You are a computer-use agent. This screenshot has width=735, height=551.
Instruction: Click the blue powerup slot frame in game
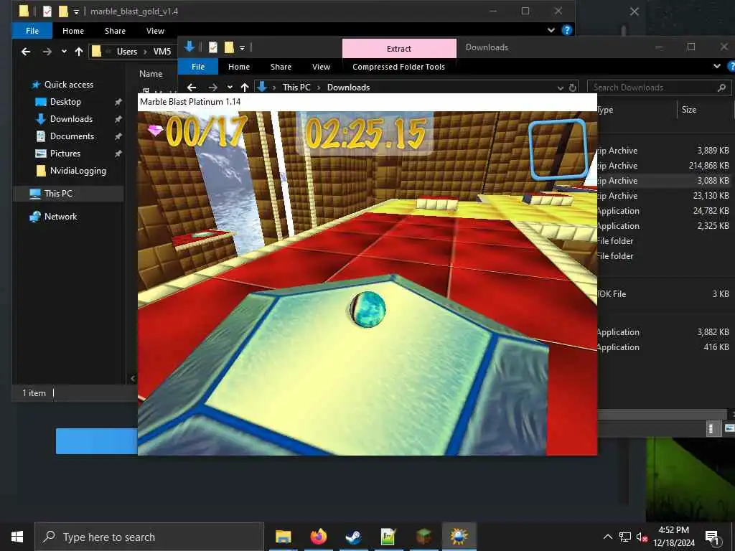558,149
